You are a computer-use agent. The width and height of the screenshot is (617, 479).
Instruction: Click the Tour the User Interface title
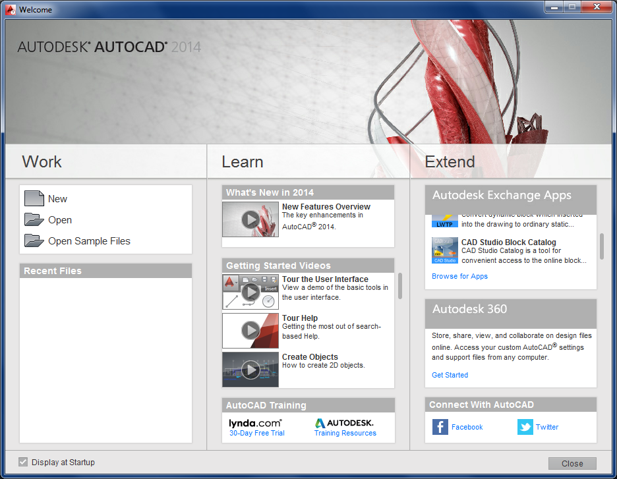(325, 279)
